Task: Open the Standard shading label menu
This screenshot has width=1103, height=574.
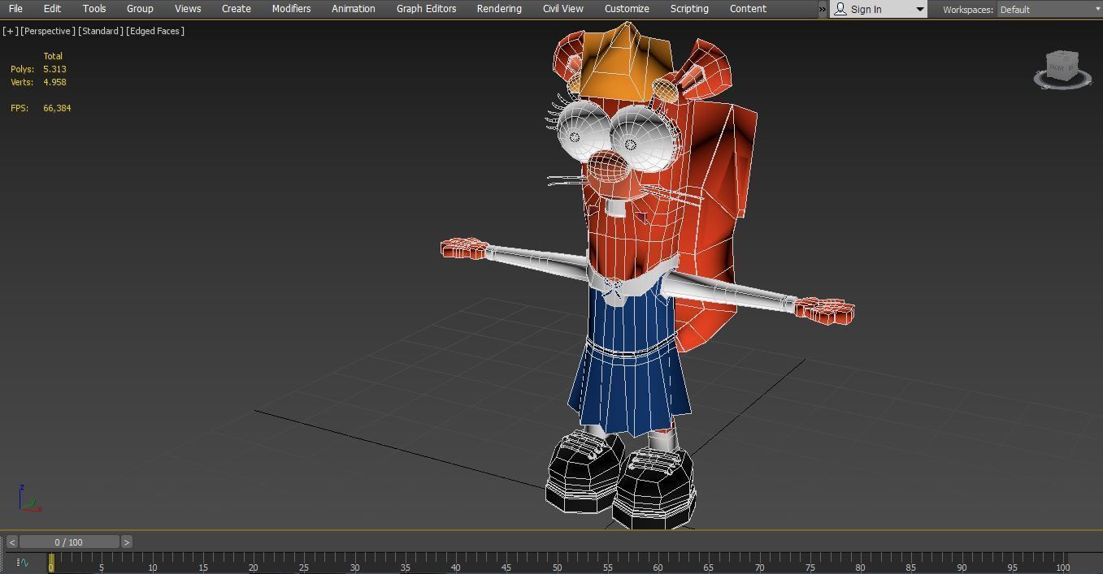Action: (x=101, y=31)
